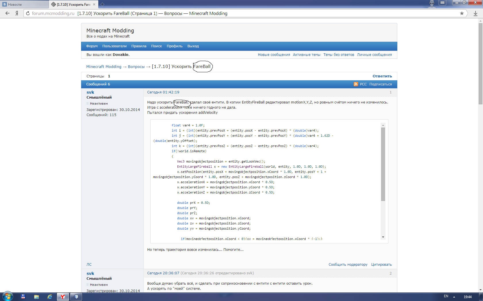Viewport: 483px width, 301px height.
Task: Launch Yandex browser from the taskbar
Action: click(63, 297)
